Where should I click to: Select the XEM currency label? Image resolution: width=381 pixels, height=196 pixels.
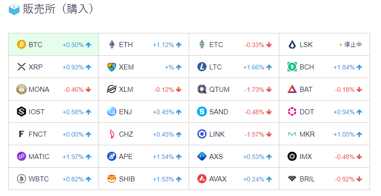[126, 67]
